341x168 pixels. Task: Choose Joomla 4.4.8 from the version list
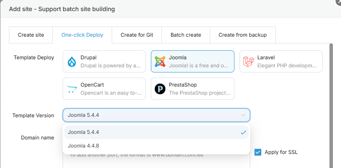click(x=156, y=145)
